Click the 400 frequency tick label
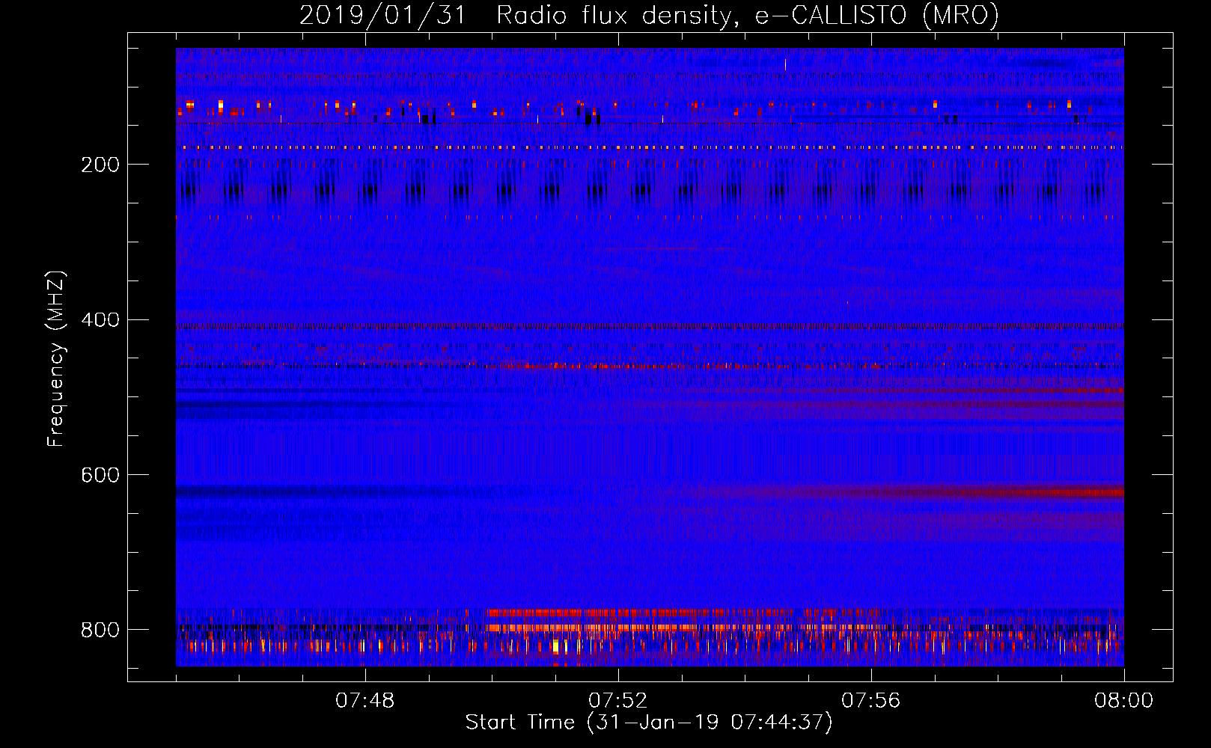This screenshot has width=1211, height=748. click(100, 320)
